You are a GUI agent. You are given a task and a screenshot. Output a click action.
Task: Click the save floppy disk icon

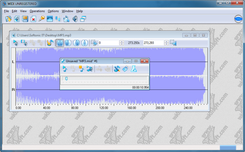click(25, 19)
